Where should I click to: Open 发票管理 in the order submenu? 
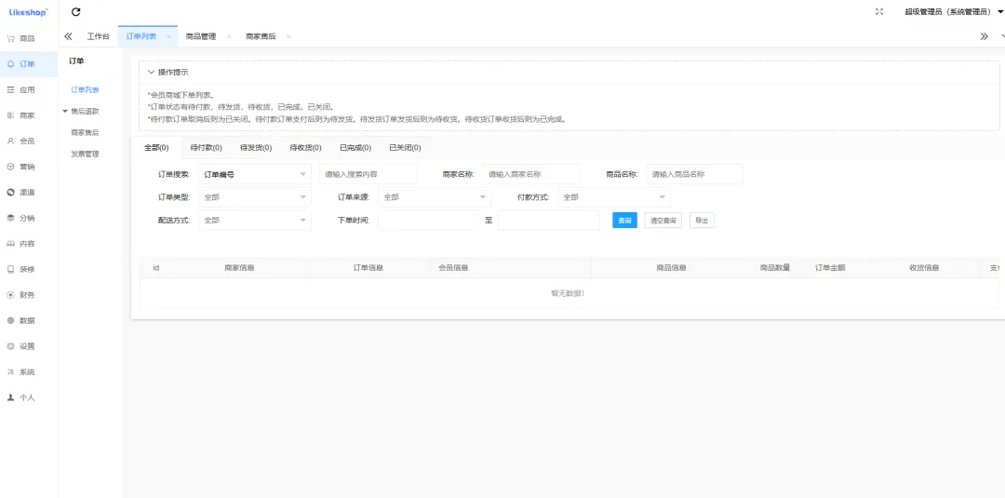[x=85, y=155]
